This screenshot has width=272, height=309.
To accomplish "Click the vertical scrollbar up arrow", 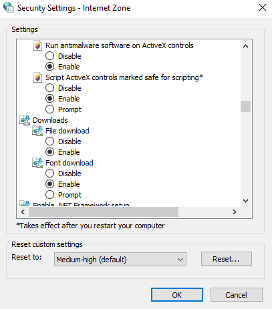I will [245, 46].
